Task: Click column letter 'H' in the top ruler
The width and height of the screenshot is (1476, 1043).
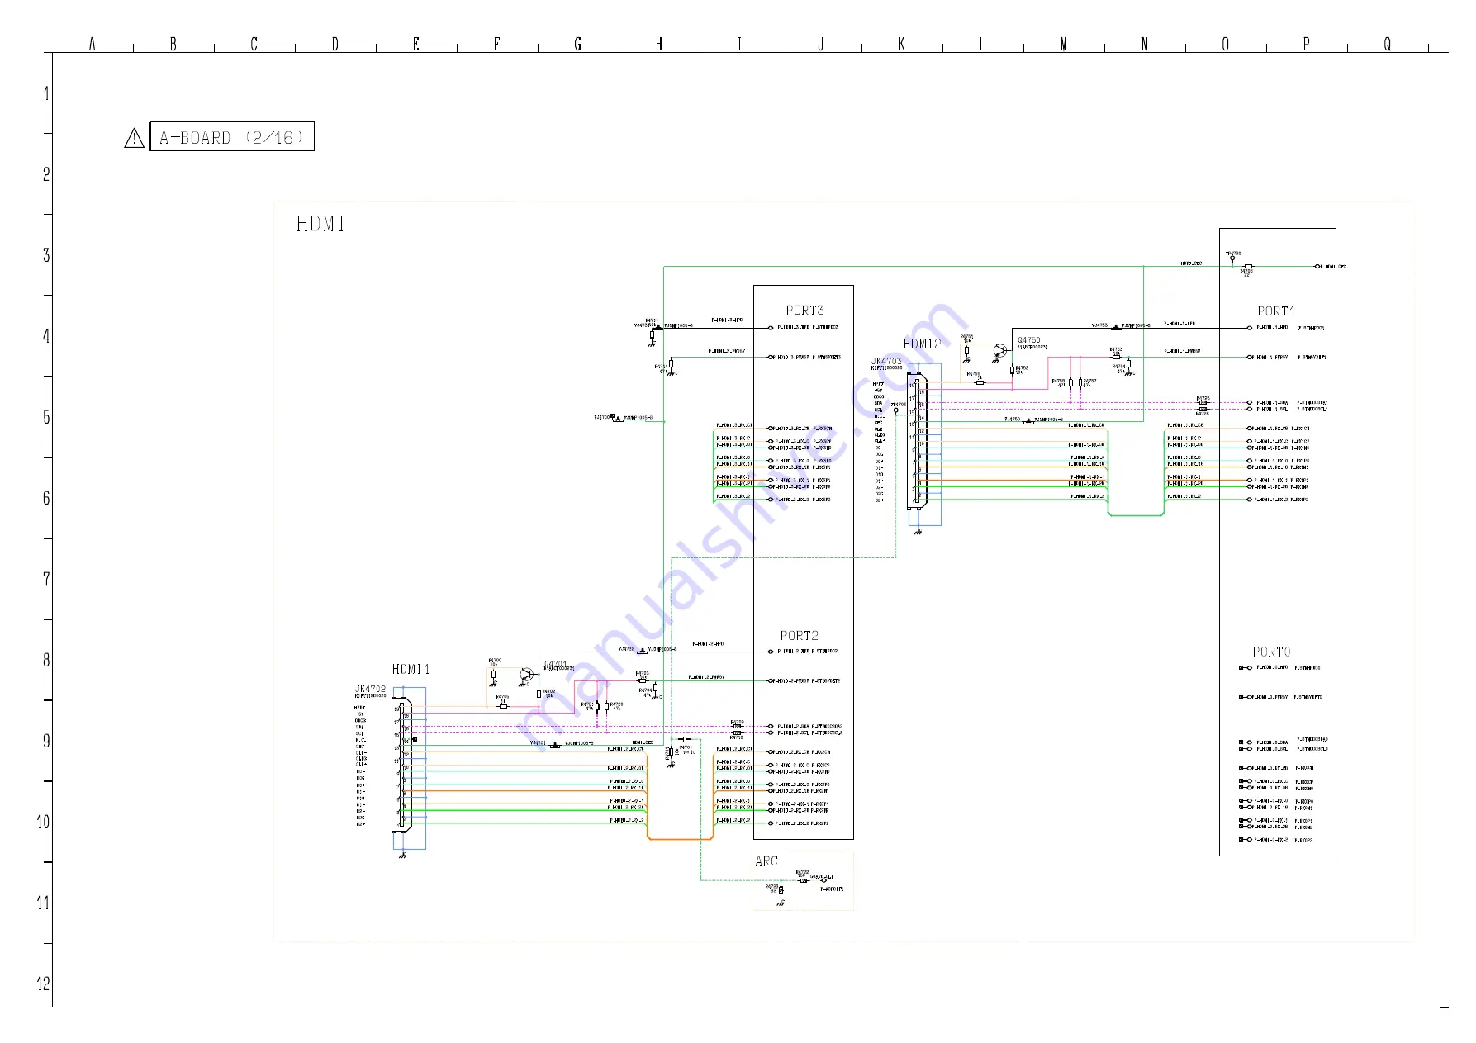Action: (659, 44)
